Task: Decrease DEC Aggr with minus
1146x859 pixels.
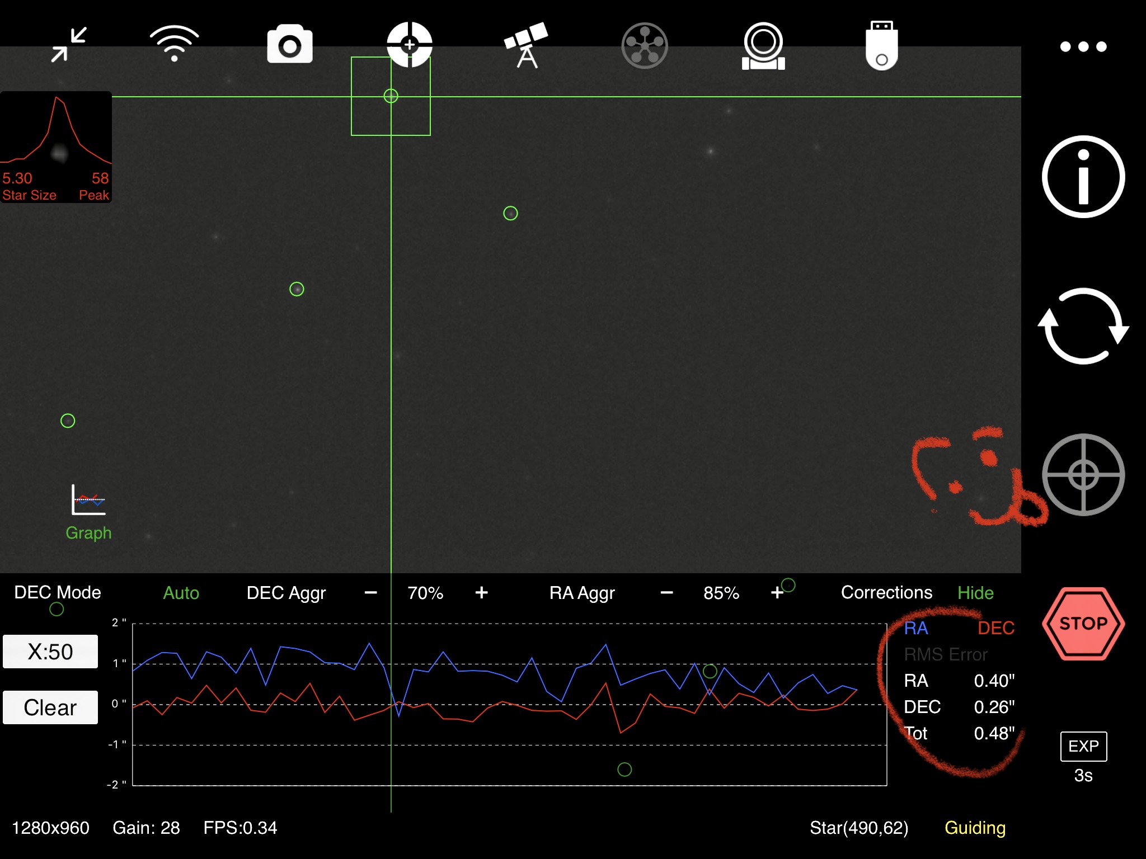Action: tap(370, 593)
